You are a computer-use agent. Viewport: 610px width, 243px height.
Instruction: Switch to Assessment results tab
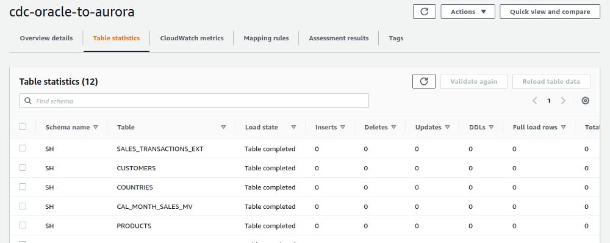coord(339,38)
